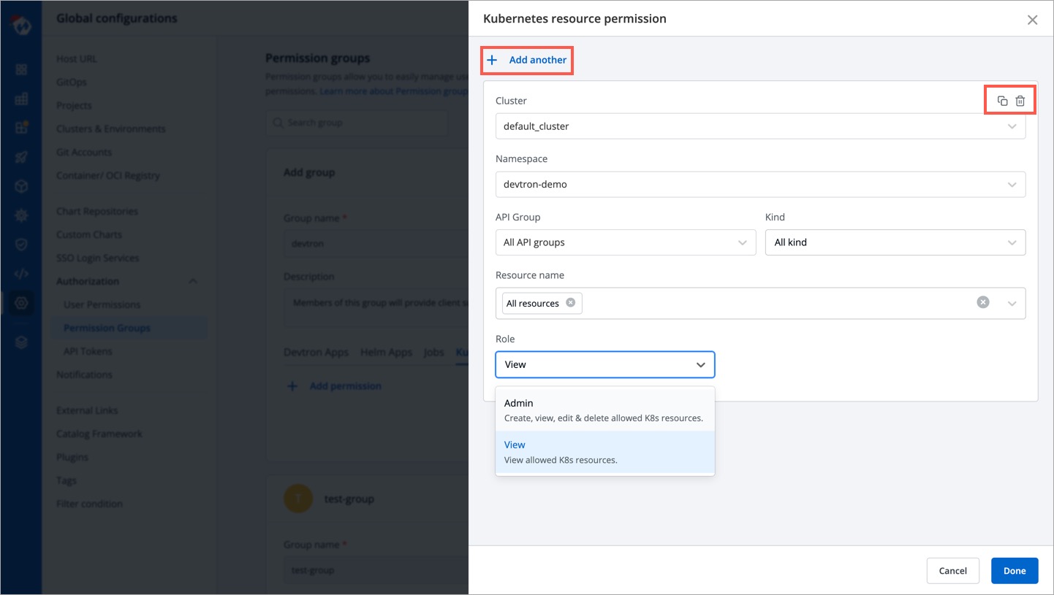Remove the All resources tag chip
Screen dimensions: 1054x595
[571, 303]
